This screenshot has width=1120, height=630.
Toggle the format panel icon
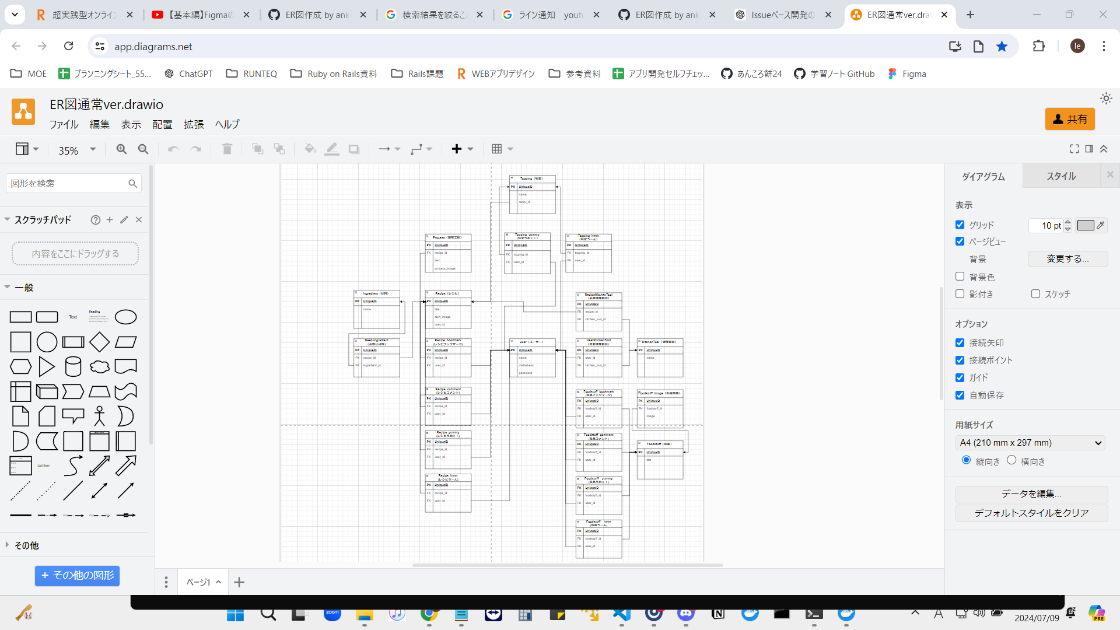click(x=1089, y=149)
